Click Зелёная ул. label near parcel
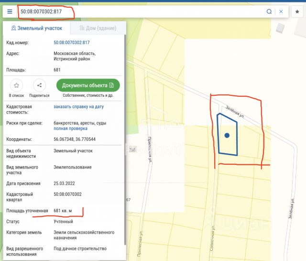Screen dimensions: 306x261 (x=235, y=112)
